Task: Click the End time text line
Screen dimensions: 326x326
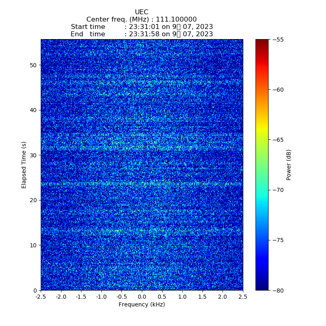Action: tap(141, 34)
